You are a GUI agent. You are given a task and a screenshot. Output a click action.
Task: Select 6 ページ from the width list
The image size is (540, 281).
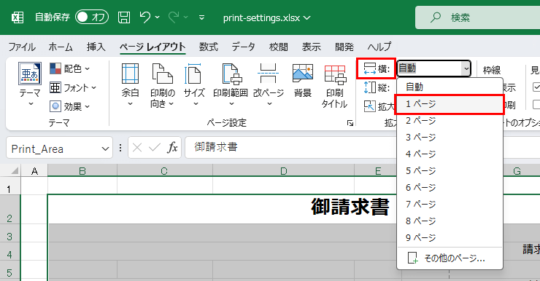[x=450, y=188]
